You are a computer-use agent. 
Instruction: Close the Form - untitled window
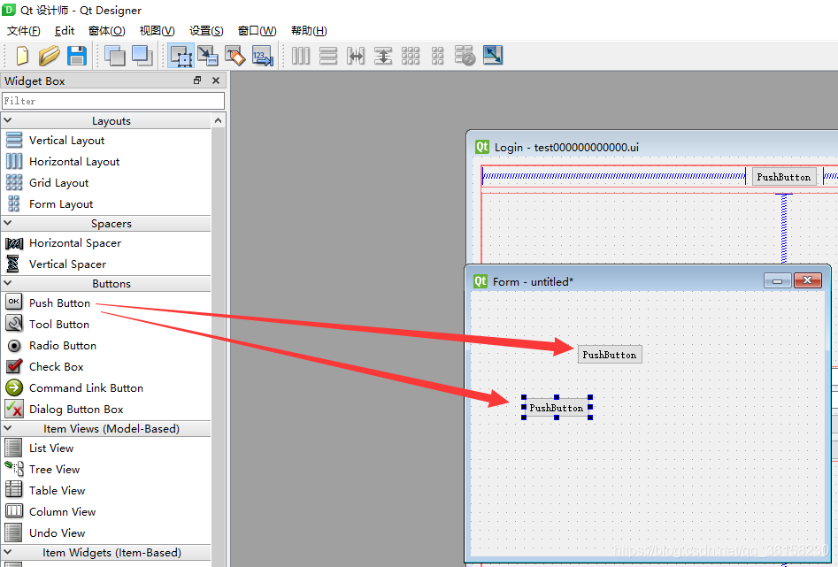pyautogui.click(x=808, y=280)
